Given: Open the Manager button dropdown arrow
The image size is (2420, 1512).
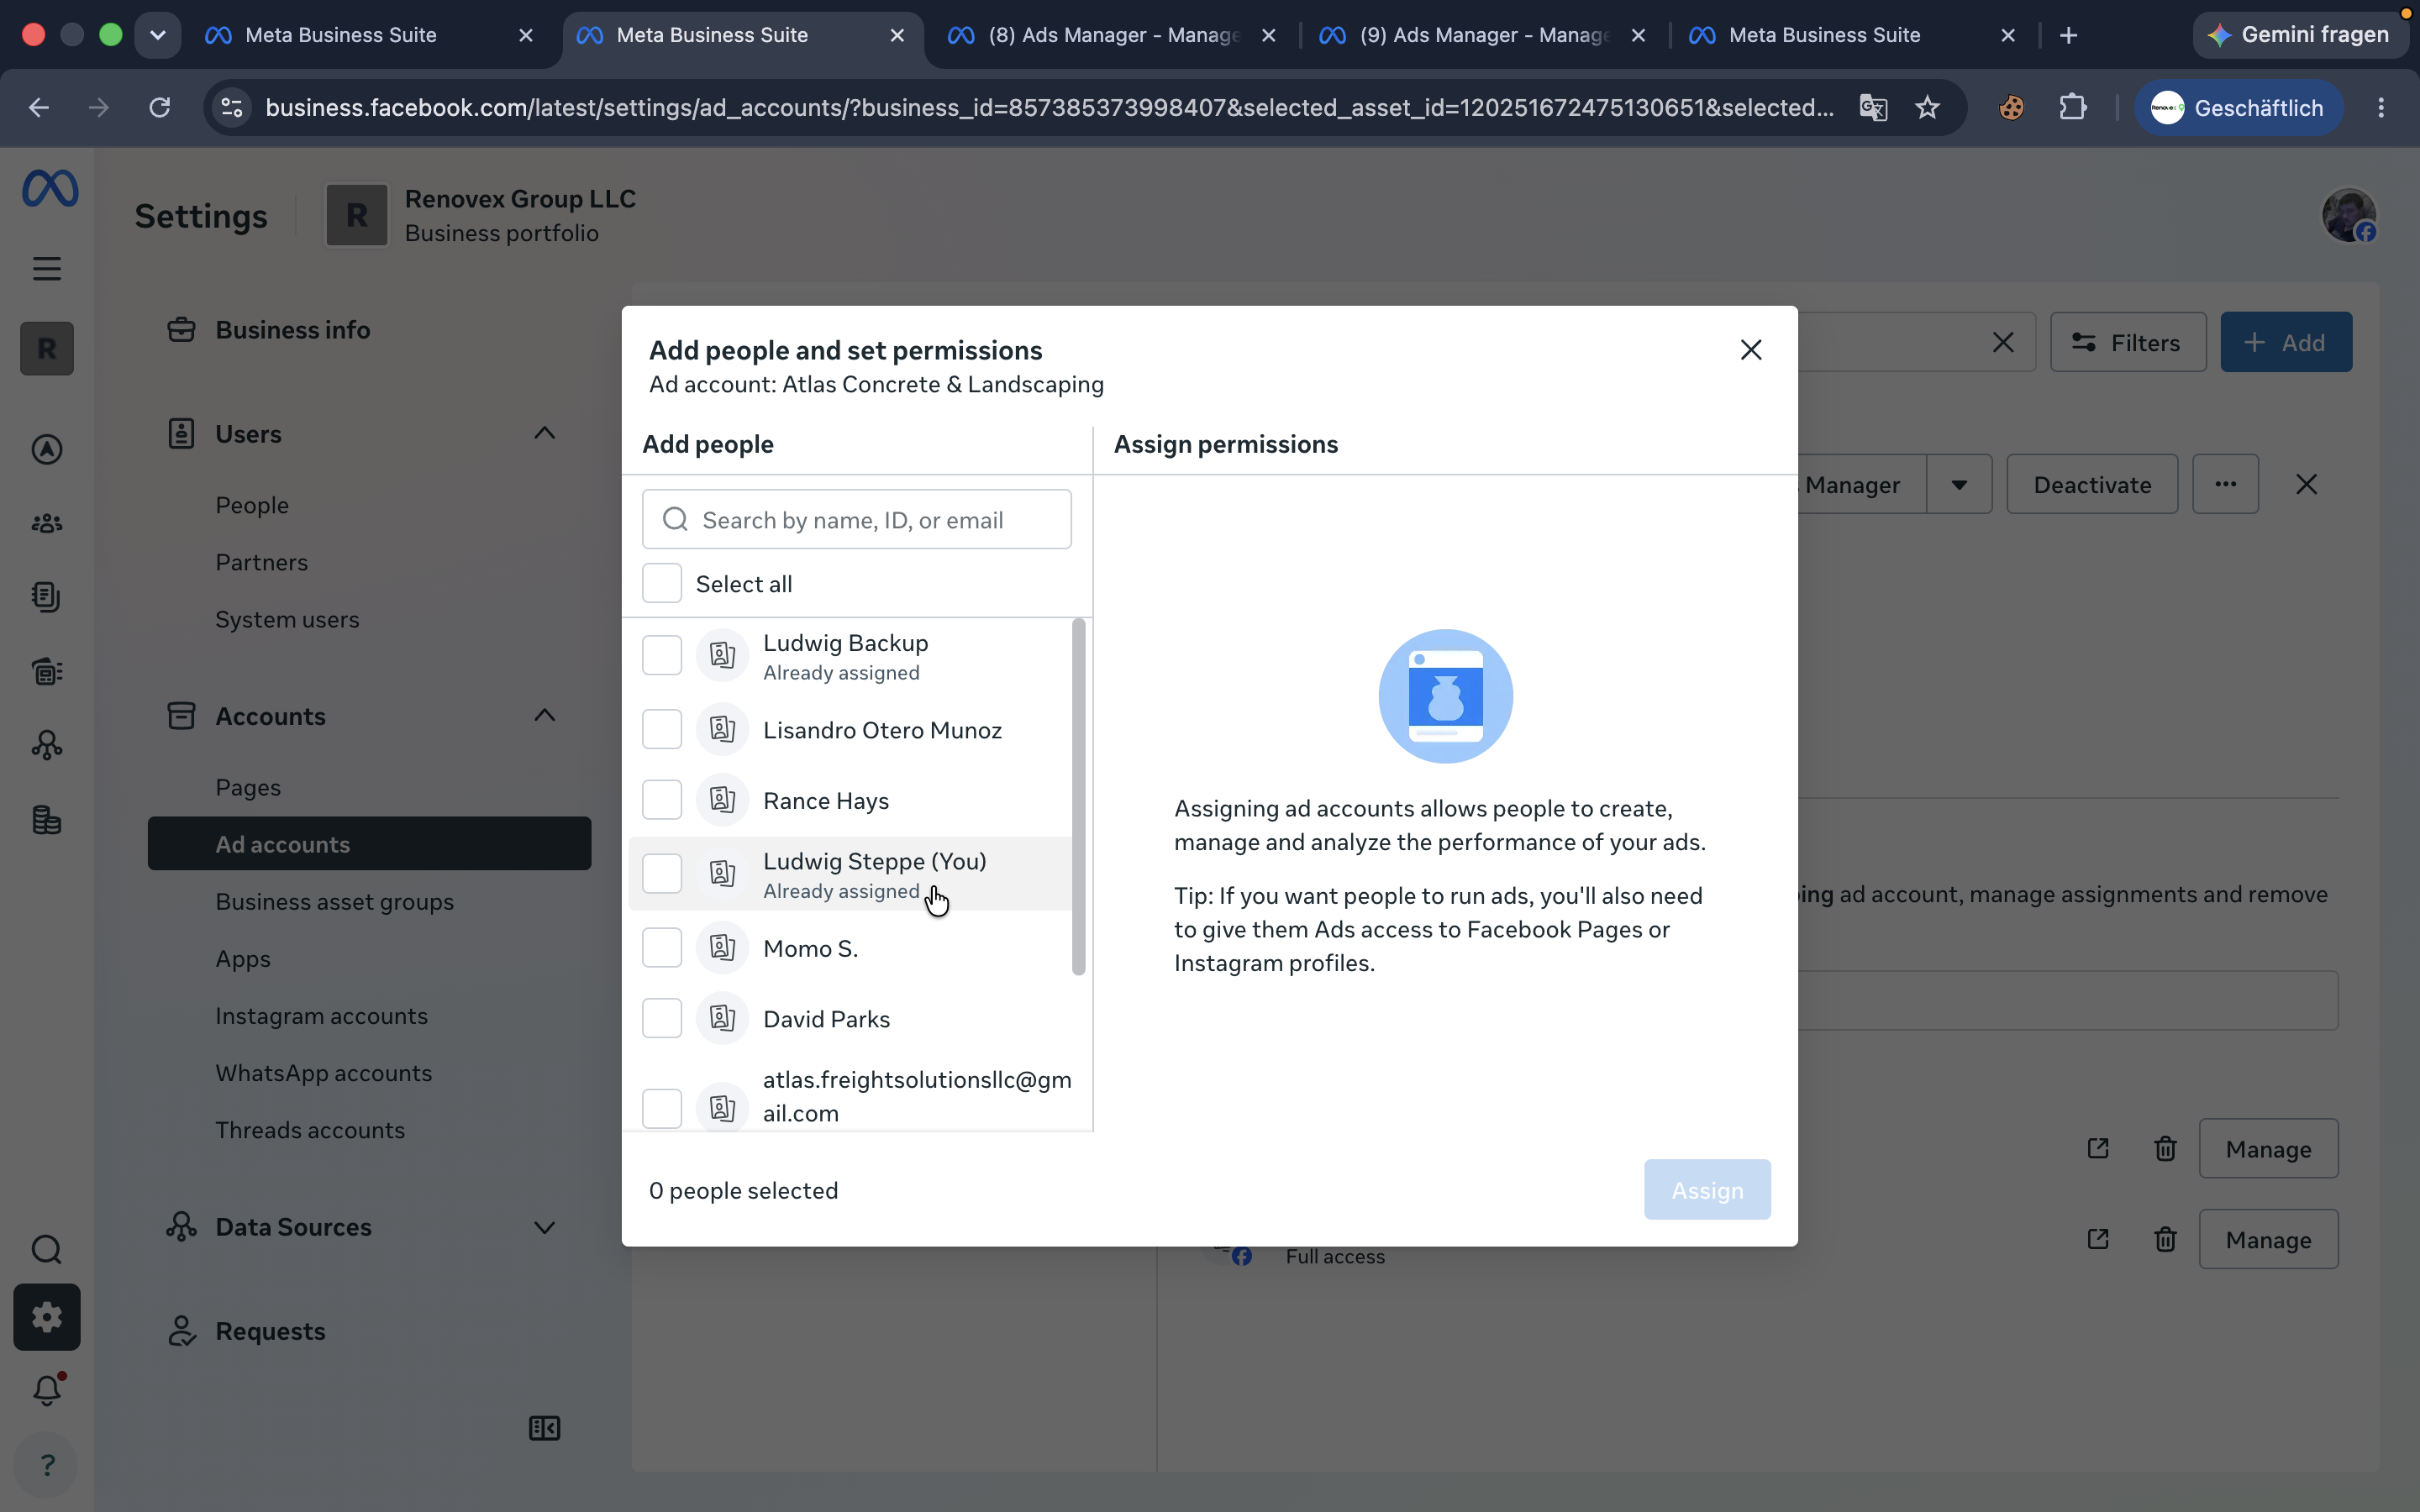Looking at the screenshot, I should tap(1959, 485).
